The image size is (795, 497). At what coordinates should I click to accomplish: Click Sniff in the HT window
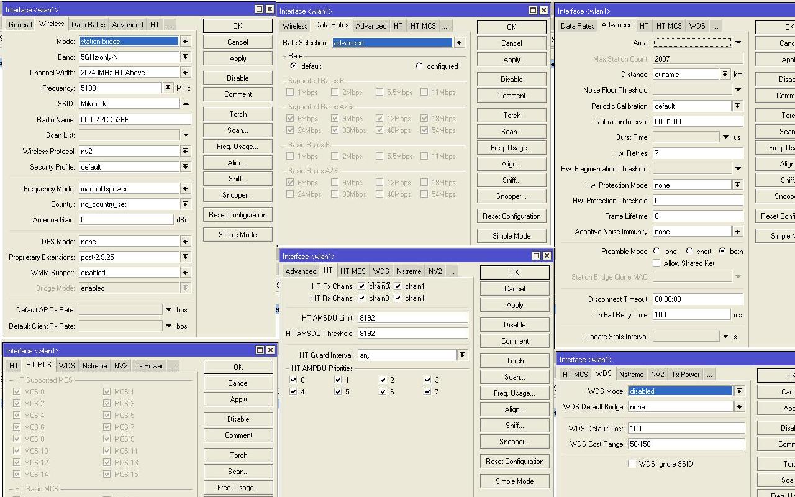[515, 426]
